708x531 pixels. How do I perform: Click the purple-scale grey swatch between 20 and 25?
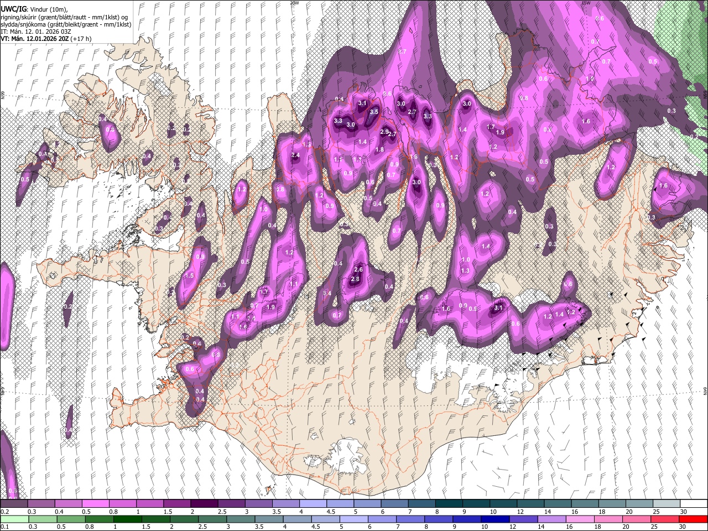tap(638, 504)
